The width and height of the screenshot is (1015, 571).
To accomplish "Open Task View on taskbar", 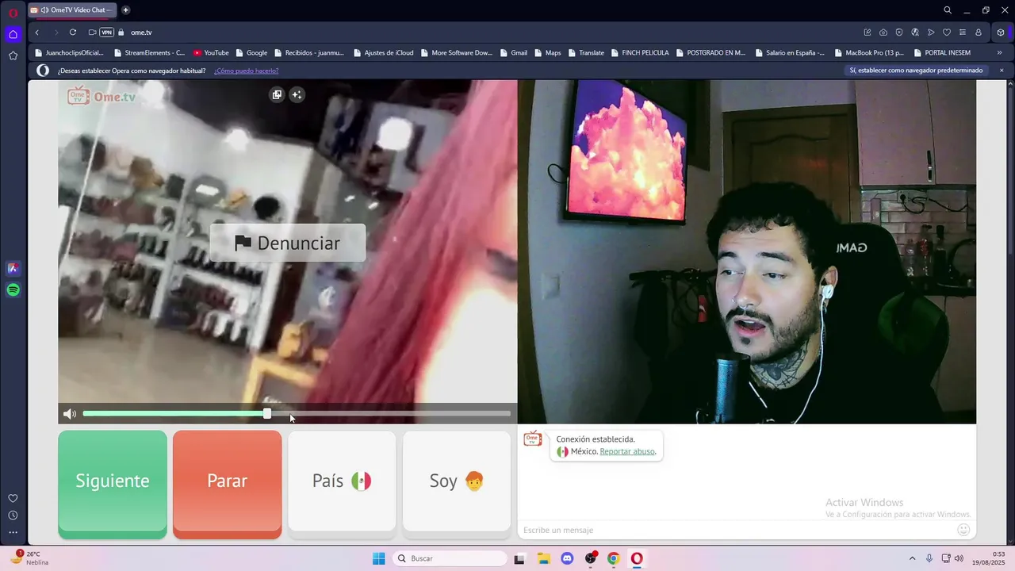I will [x=519, y=558].
